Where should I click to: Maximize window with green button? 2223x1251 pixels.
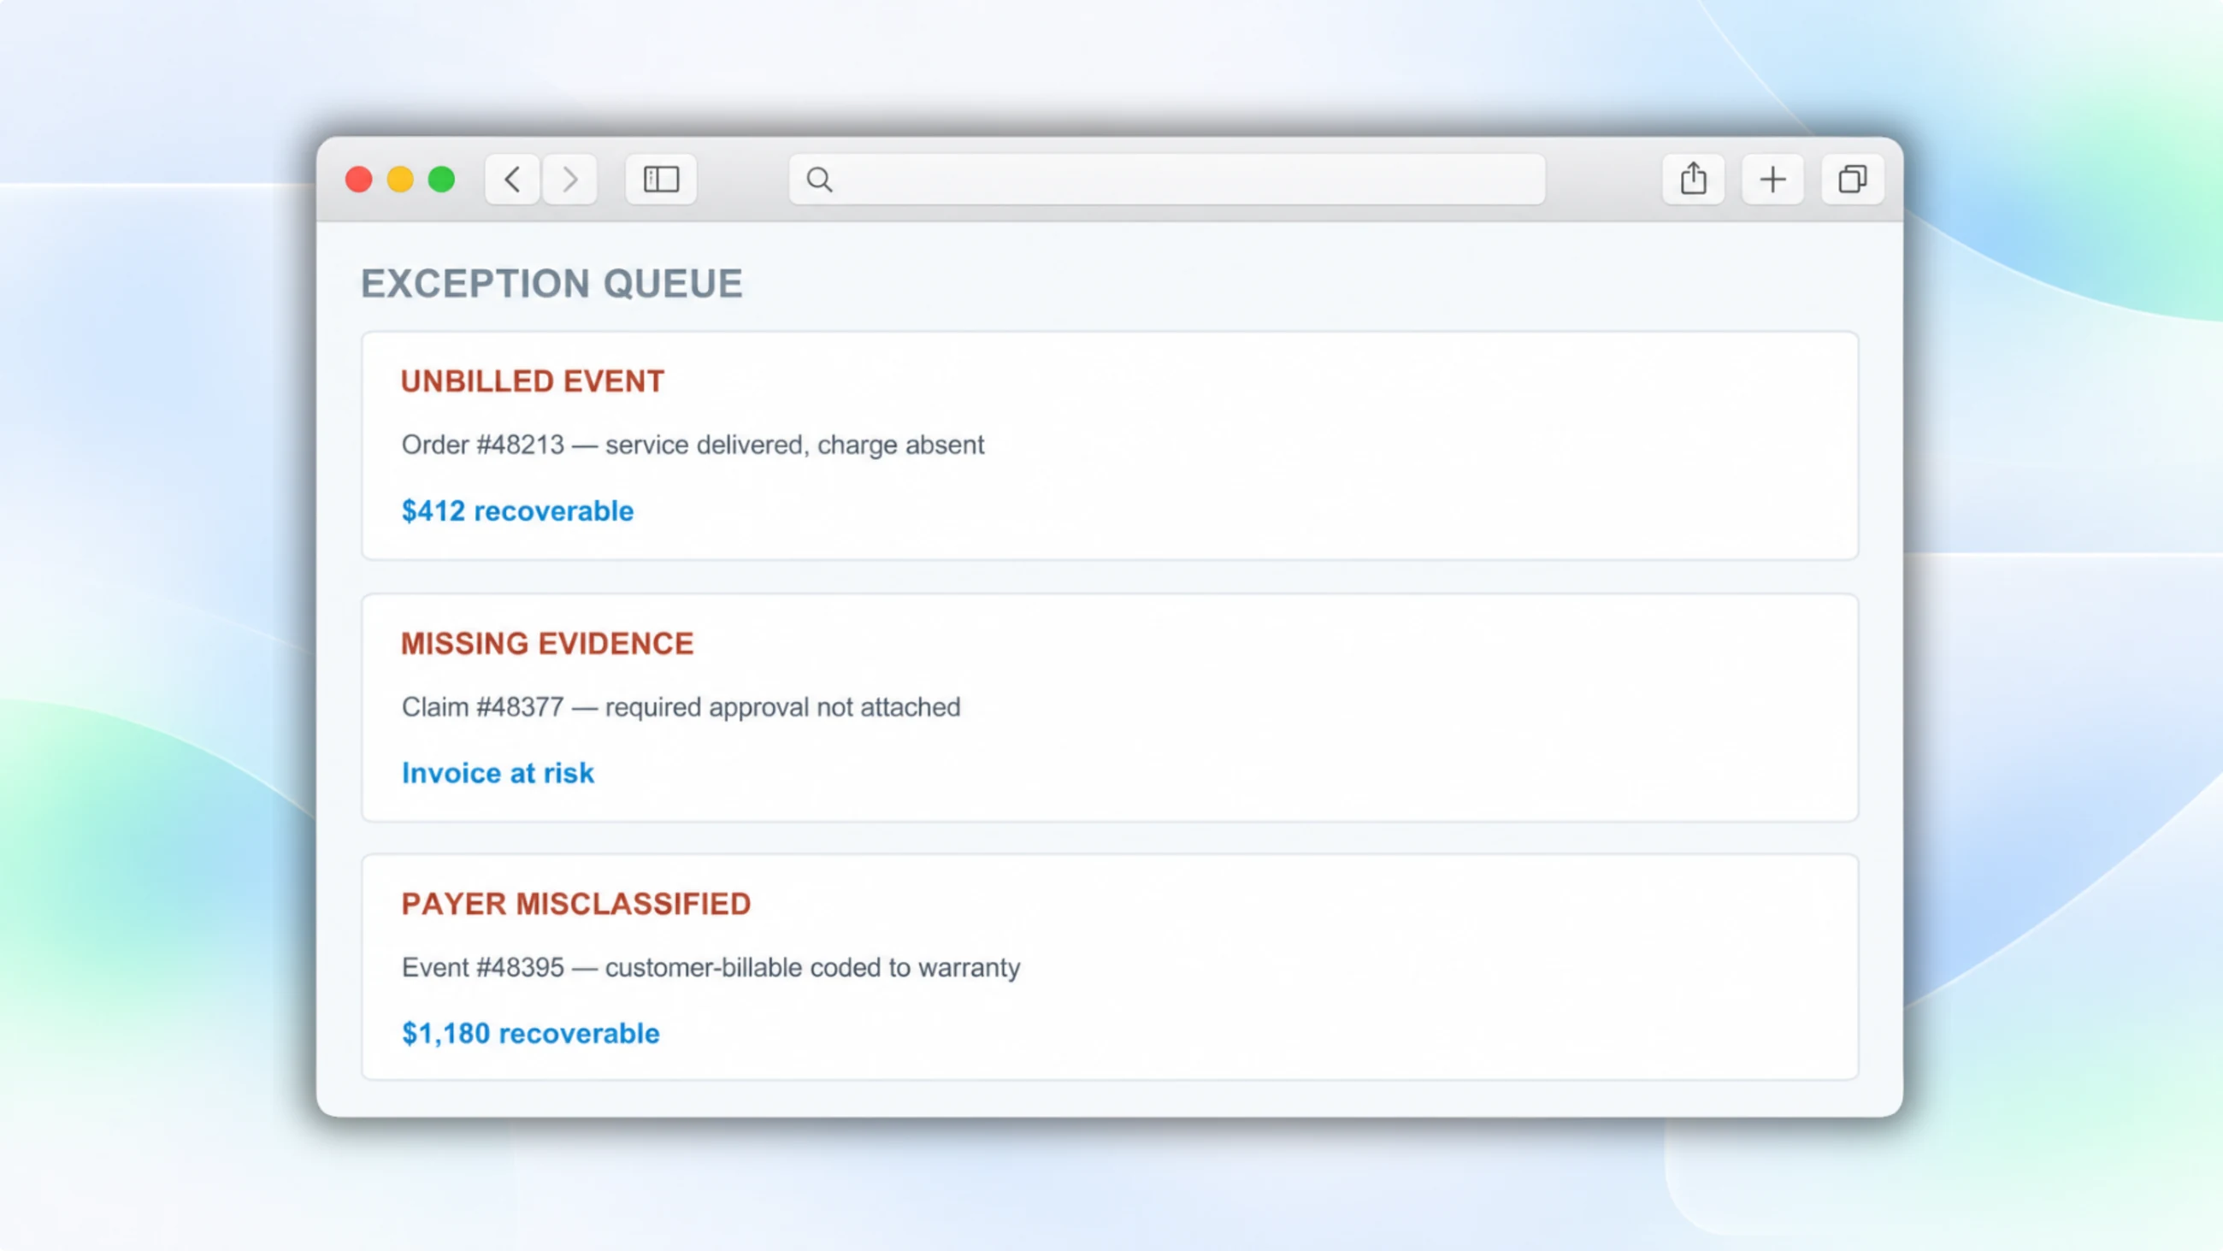pyautogui.click(x=442, y=180)
